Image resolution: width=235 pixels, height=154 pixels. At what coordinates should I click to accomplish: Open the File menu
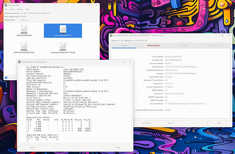click(6, 9)
